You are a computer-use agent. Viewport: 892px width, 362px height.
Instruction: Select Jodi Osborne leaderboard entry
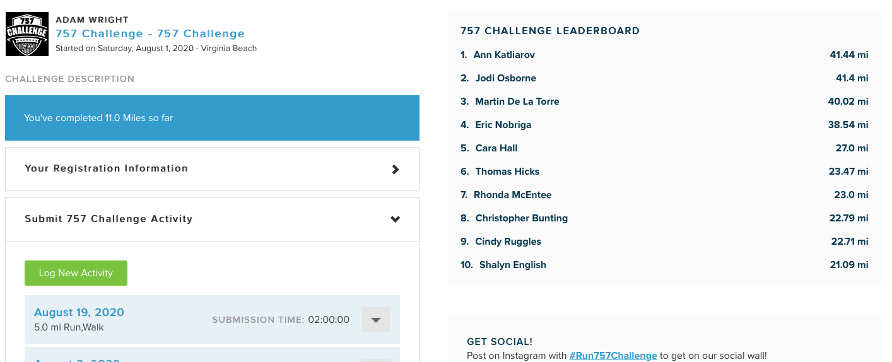click(505, 78)
